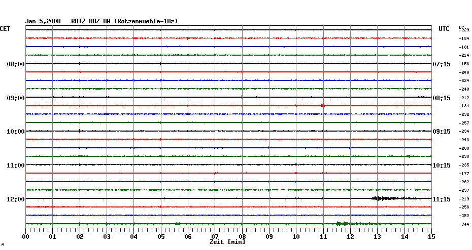The width and height of the screenshot is (472, 250).
Task: Click the '03' minute axis label
Action: click(x=107, y=236)
